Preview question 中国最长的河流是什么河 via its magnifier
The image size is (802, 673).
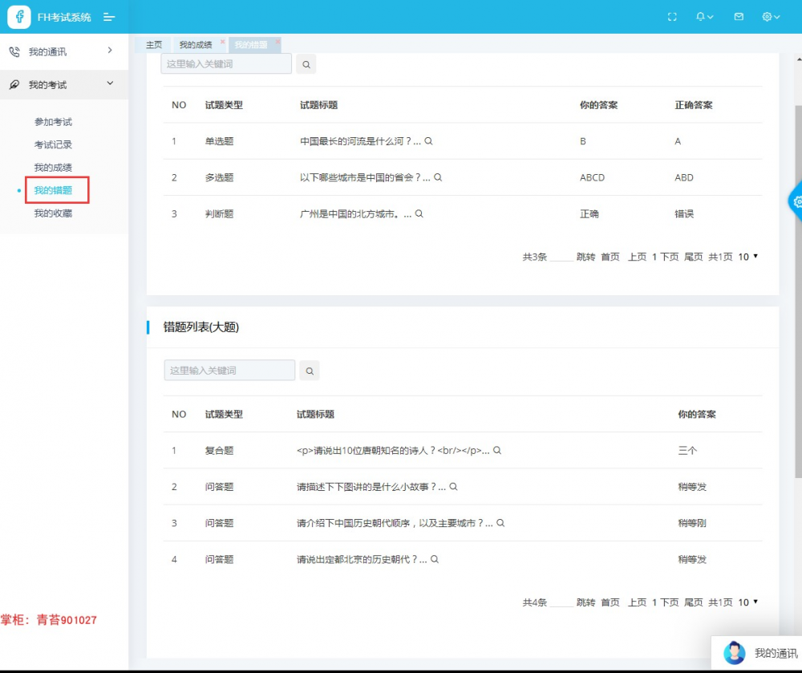(429, 141)
